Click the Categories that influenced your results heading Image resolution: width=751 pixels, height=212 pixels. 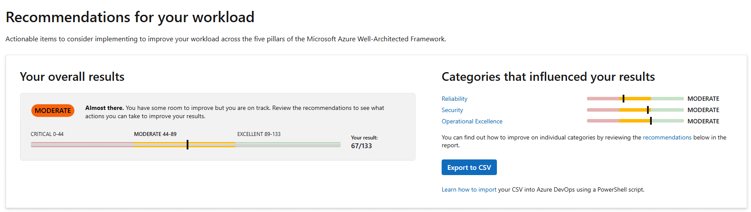click(548, 77)
